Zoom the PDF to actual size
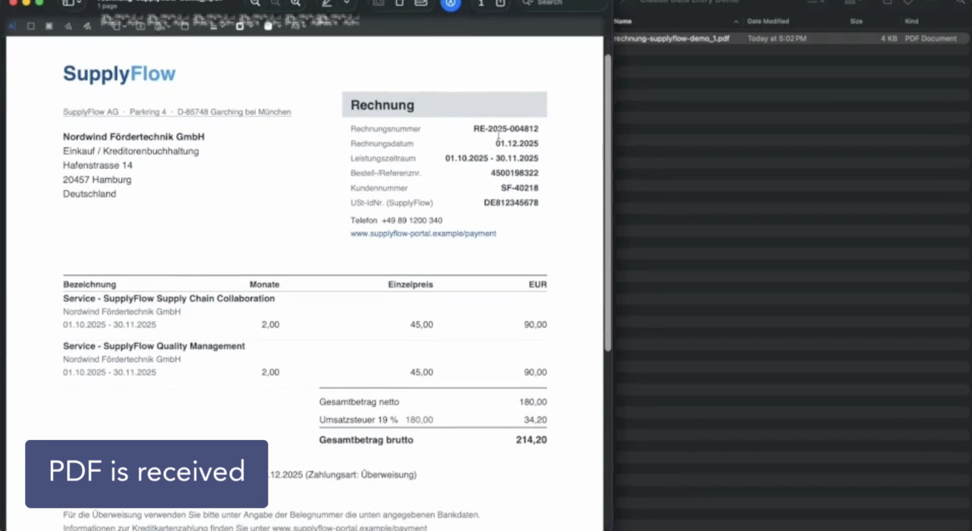Viewport: 972px width, 531px height. point(275,3)
